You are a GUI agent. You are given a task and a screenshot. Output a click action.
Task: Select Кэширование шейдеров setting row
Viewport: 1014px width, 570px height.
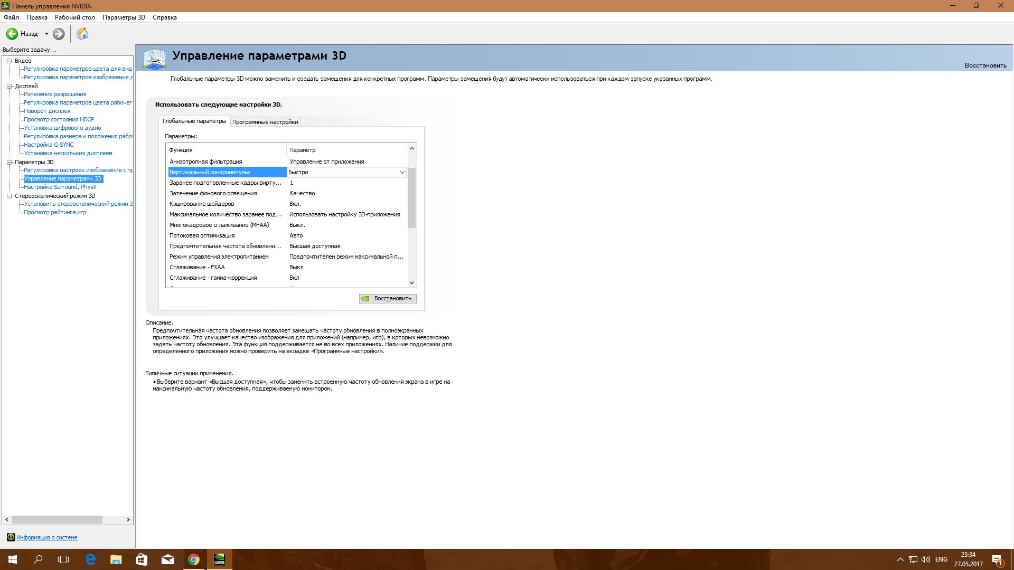pos(287,204)
